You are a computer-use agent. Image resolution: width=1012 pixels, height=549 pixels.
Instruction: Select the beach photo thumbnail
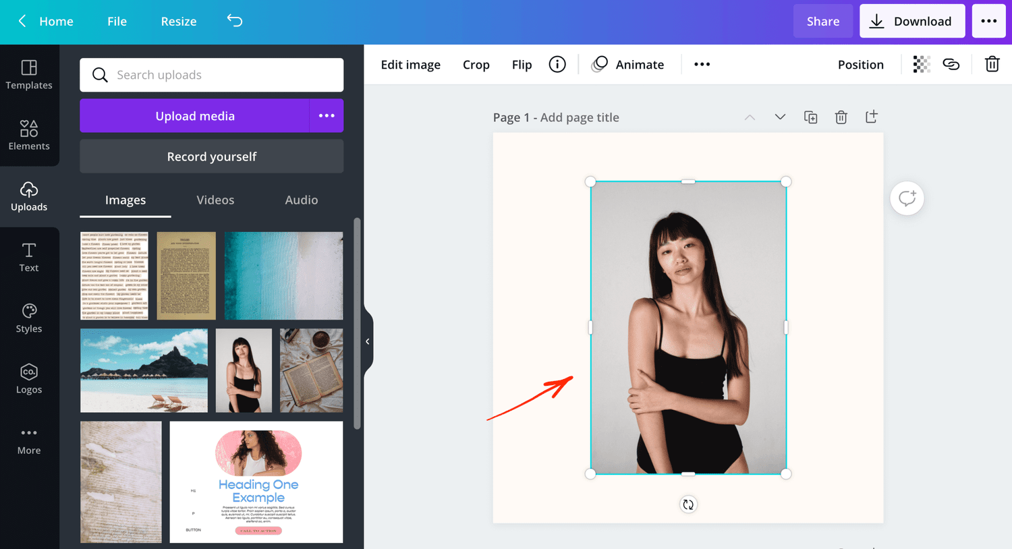tap(144, 370)
